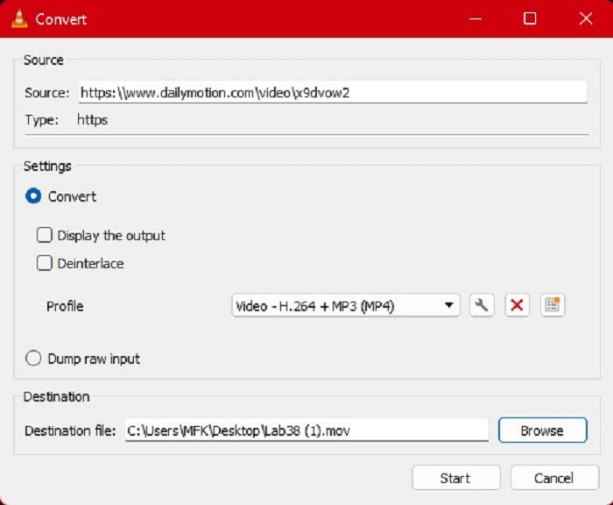The width and height of the screenshot is (613, 505).
Task: Click Browse to choose destination file
Action: [543, 430]
